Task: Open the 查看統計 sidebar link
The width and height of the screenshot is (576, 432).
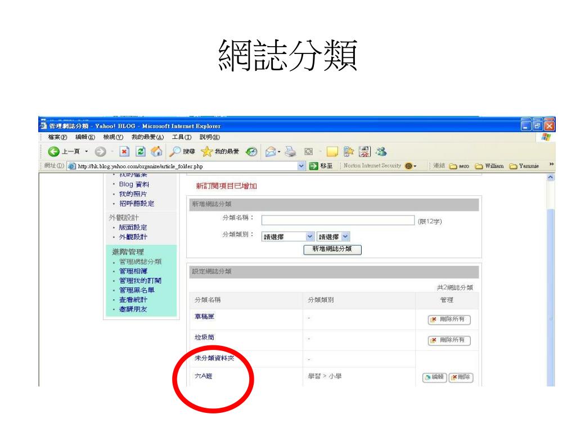Action: tap(133, 300)
